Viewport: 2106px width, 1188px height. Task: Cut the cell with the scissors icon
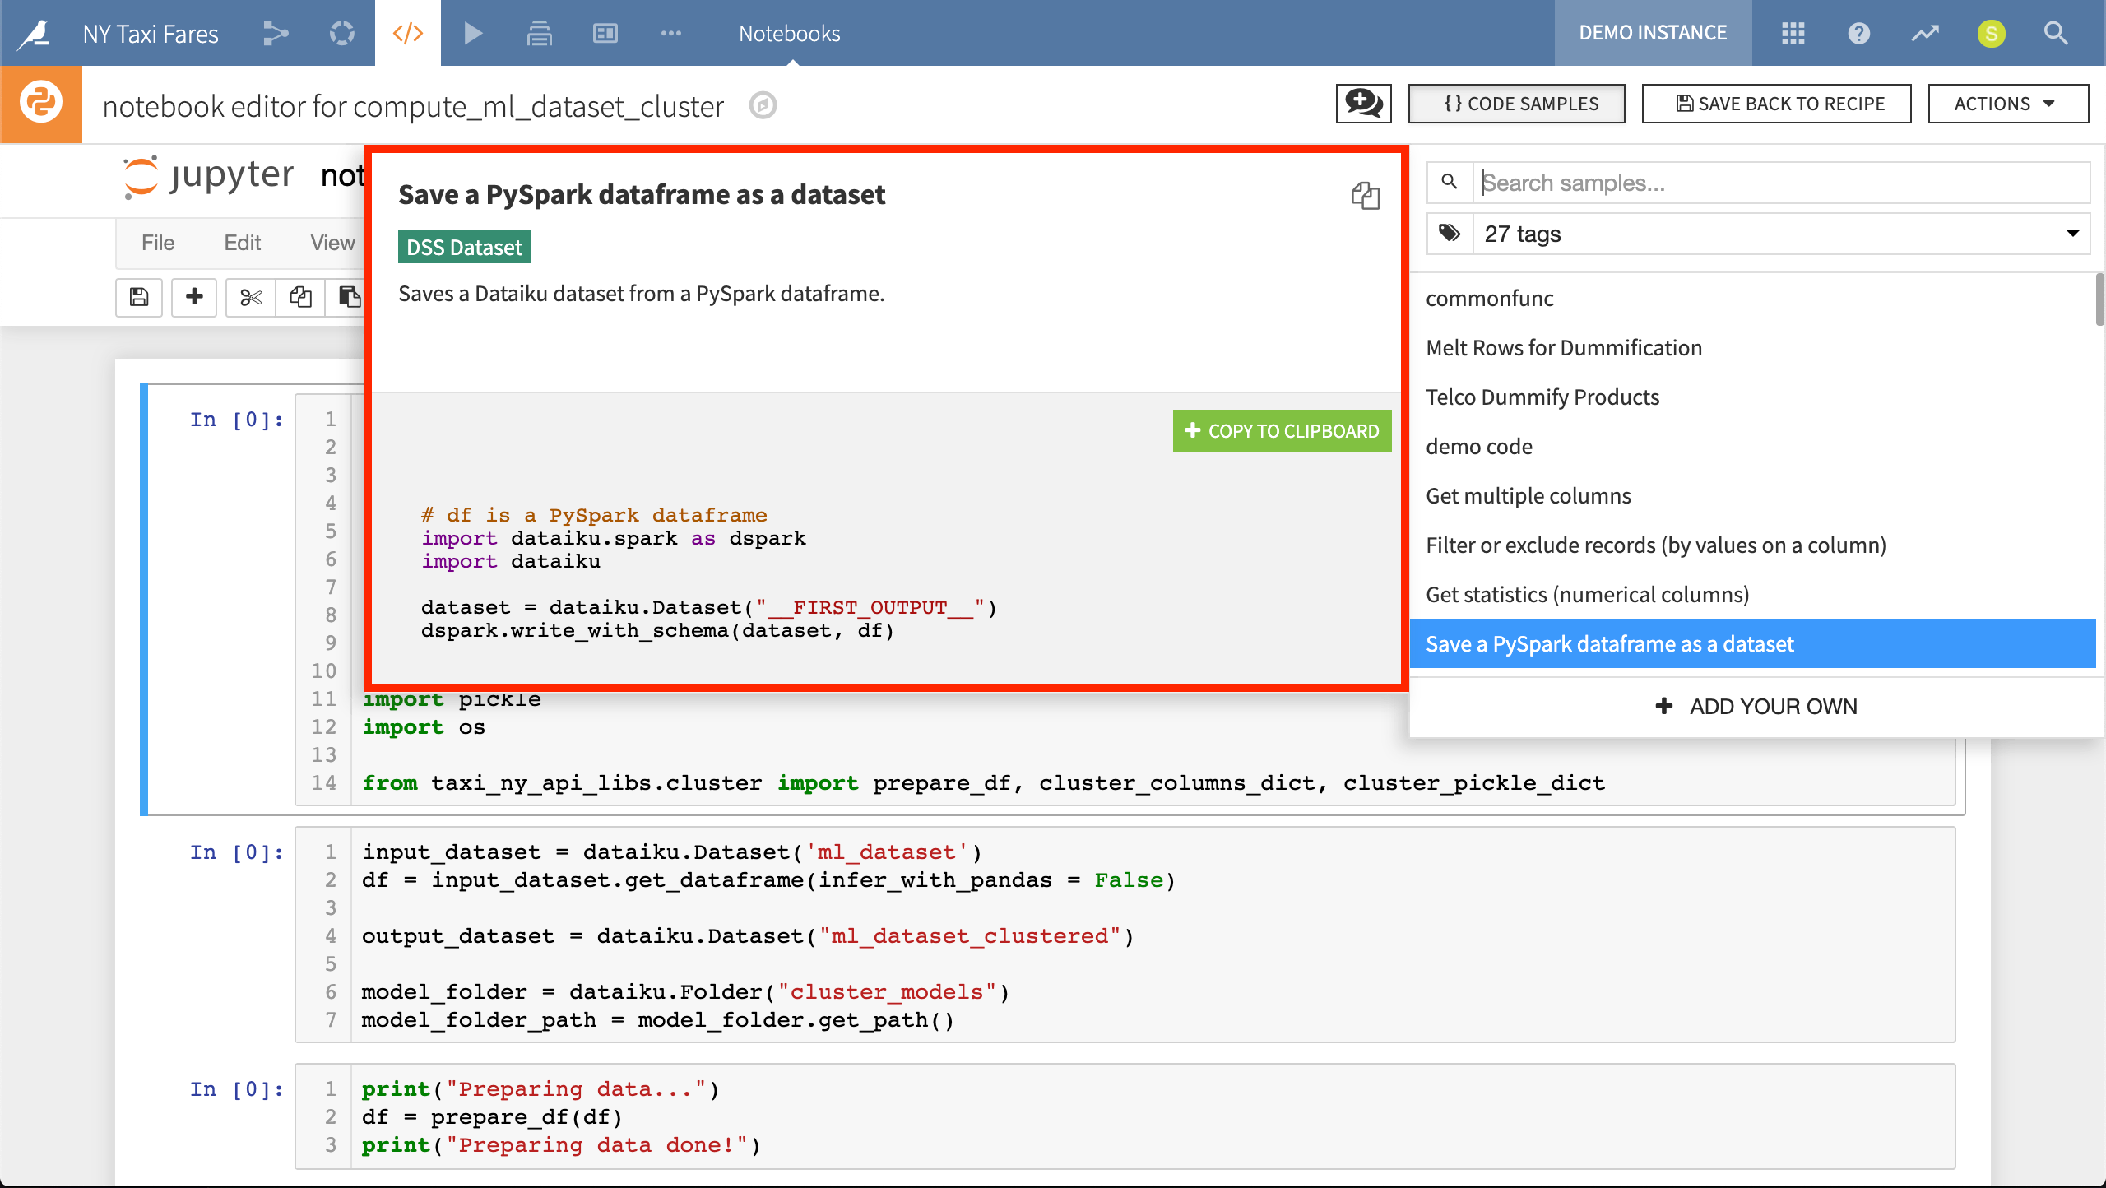[251, 297]
